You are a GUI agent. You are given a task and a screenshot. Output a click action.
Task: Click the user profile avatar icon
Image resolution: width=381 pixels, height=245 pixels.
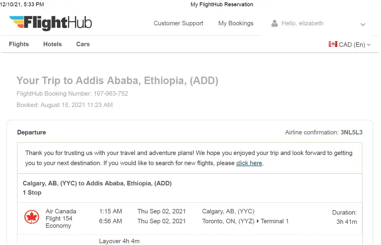pos(274,23)
